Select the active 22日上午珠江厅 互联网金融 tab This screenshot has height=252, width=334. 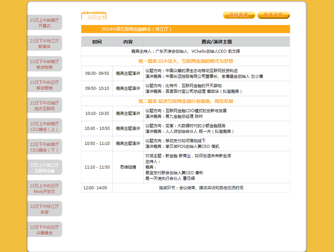click(45, 168)
